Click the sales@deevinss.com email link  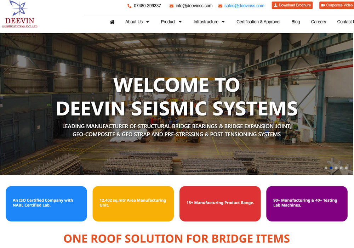pyautogui.click(x=244, y=6)
